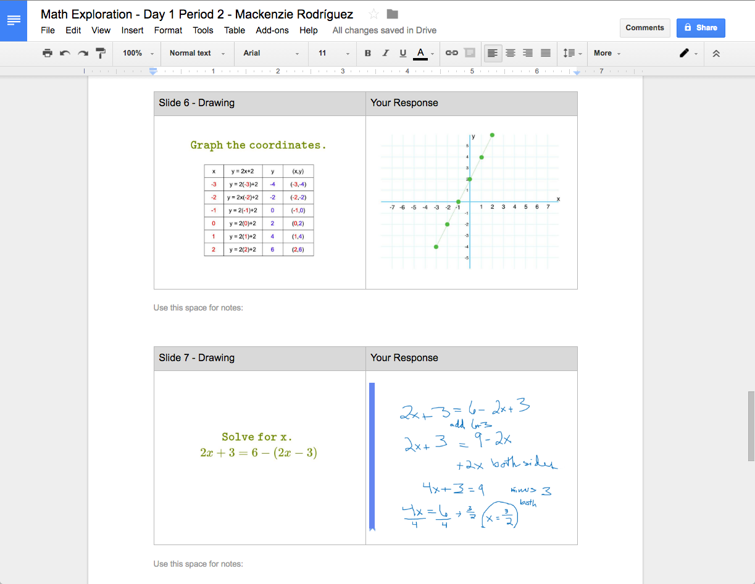Activate the paint format tool
The image size is (755, 584).
tap(101, 53)
